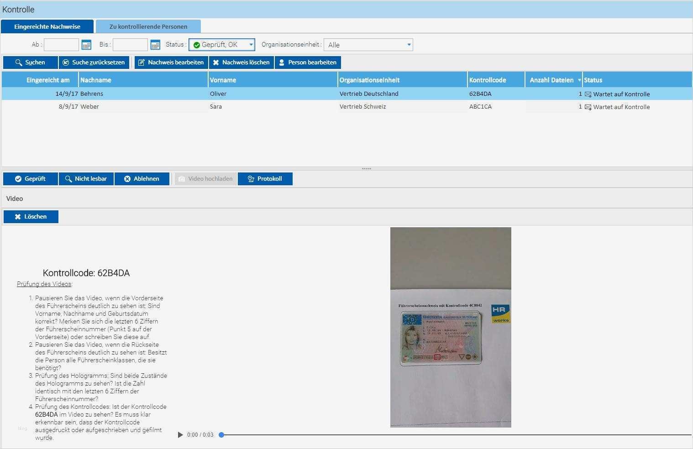Sort by Status column header

[x=637, y=80]
